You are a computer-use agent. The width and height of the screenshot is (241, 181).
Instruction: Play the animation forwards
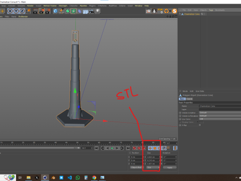(112, 148)
